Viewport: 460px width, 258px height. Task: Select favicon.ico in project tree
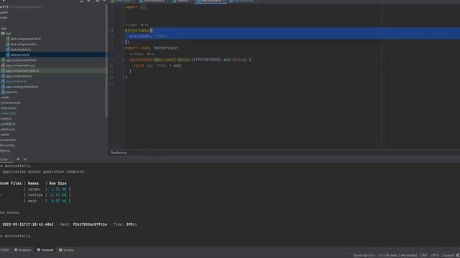(9, 108)
